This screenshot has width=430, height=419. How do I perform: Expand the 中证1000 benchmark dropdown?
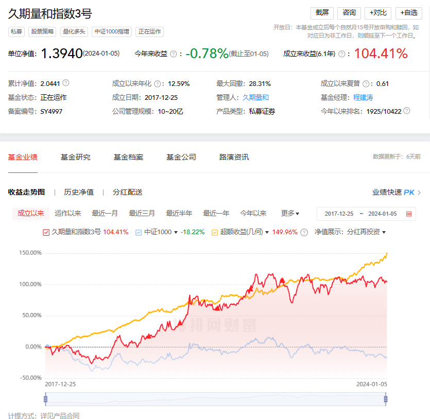coord(176,232)
